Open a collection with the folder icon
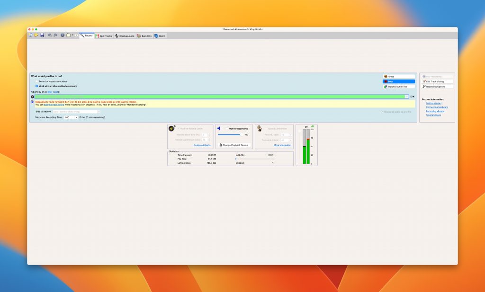Screen dimensions: 485x292 pos(36,35)
